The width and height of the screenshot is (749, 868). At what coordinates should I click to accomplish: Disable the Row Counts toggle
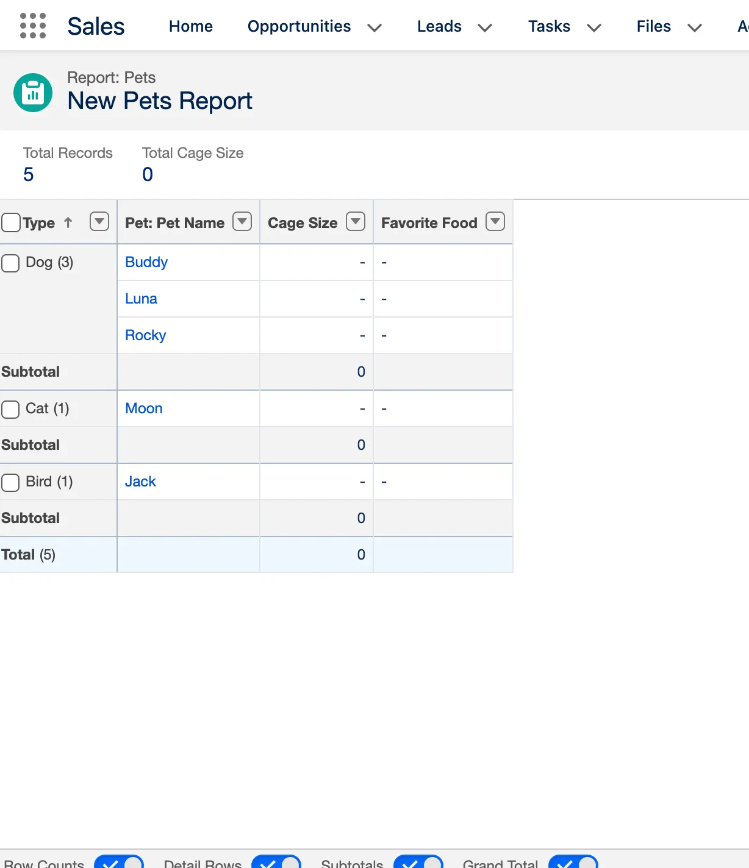coord(119,862)
